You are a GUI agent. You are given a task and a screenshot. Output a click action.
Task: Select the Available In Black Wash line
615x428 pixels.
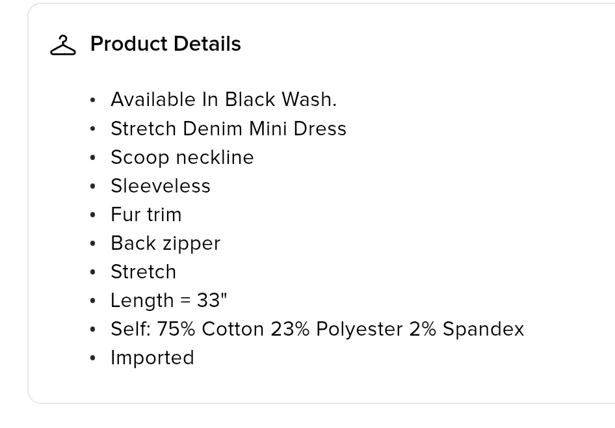coord(224,100)
